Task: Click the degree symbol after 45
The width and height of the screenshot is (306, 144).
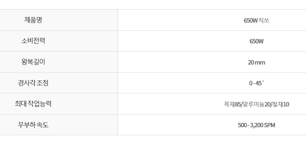Action: tap(263, 81)
